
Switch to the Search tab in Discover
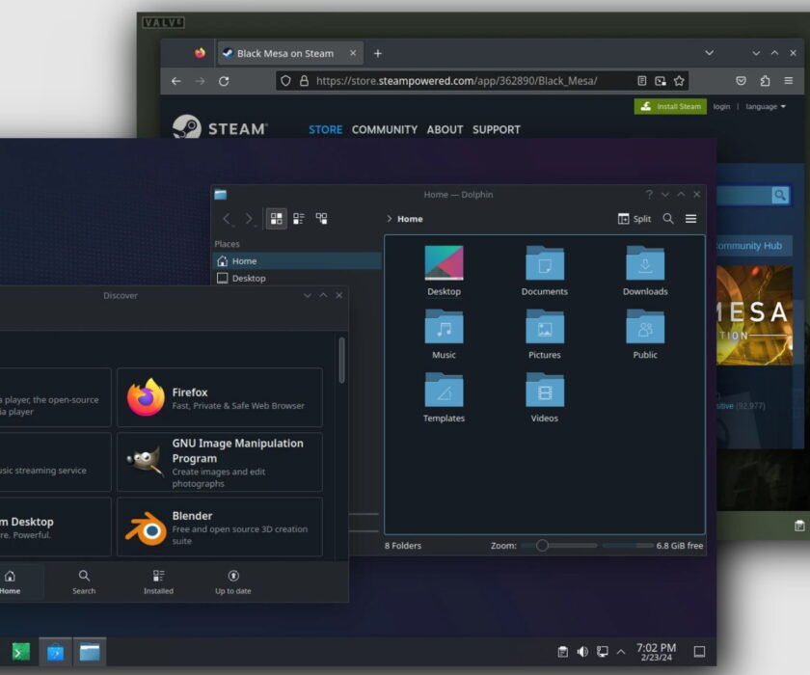pos(84,581)
